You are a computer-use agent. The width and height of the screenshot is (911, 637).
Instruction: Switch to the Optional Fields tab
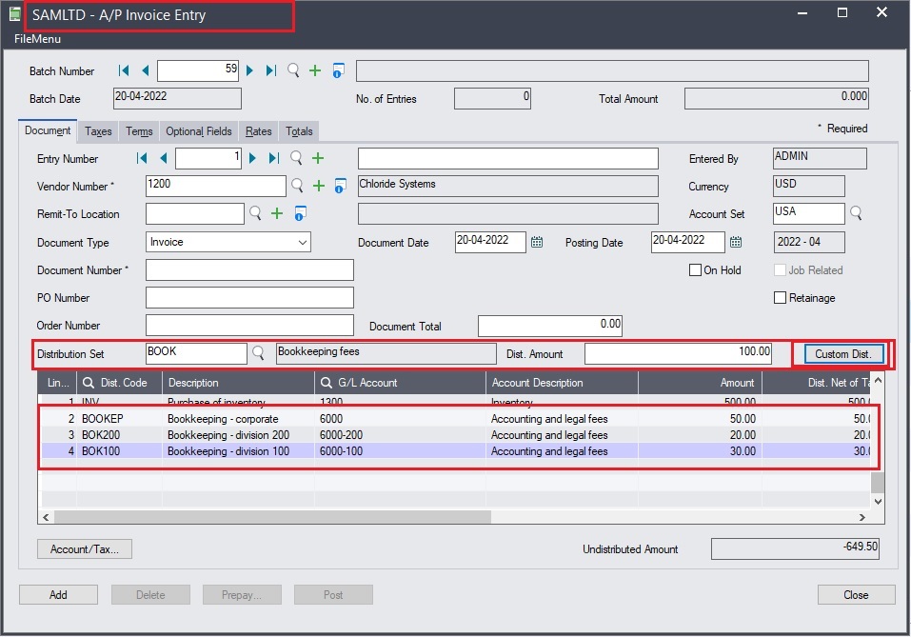(199, 131)
